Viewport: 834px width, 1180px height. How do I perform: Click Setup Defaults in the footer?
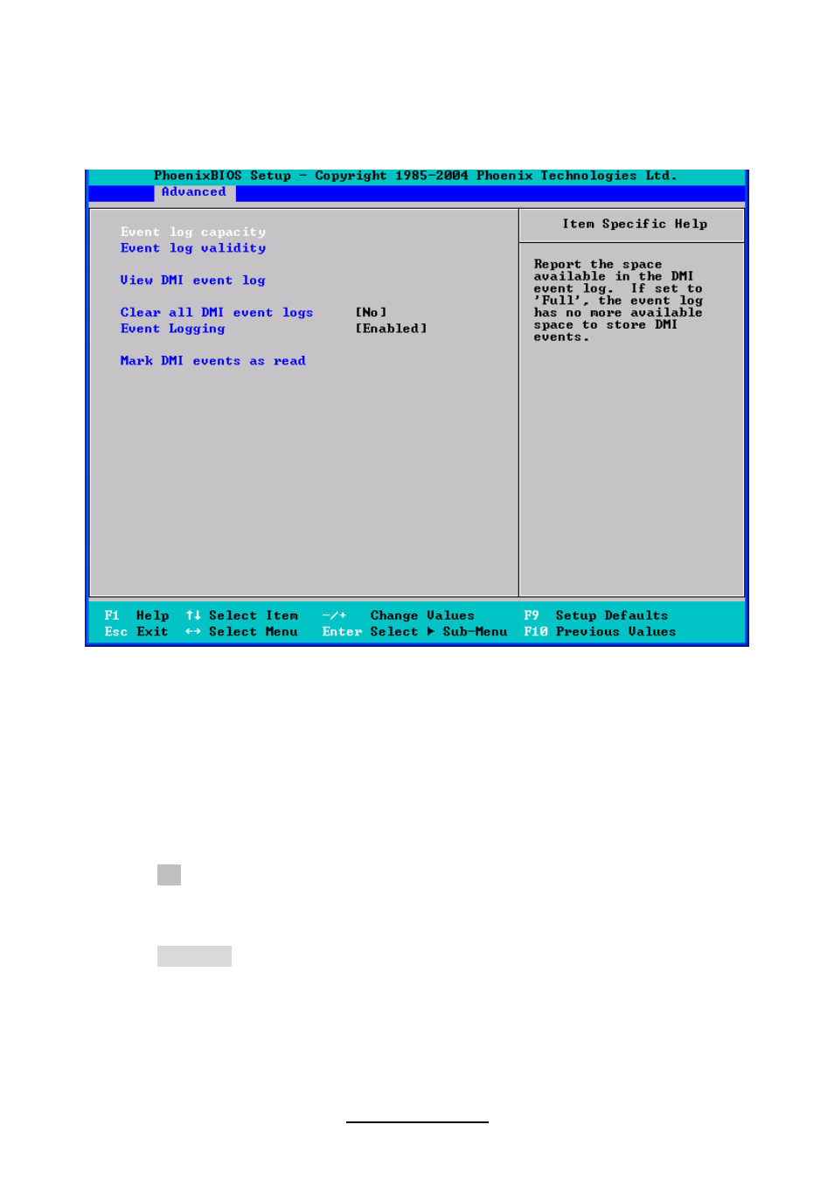[x=611, y=615]
